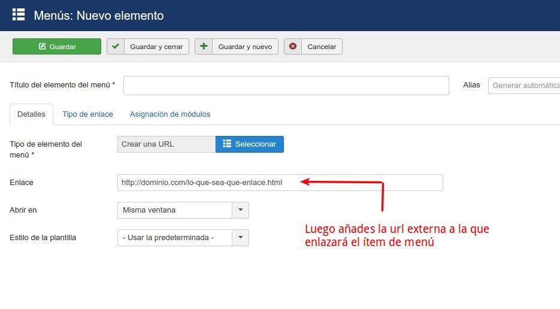The height and width of the screenshot is (309, 560).
Task: Click the Cancelar button
Action: pos(313,47)
